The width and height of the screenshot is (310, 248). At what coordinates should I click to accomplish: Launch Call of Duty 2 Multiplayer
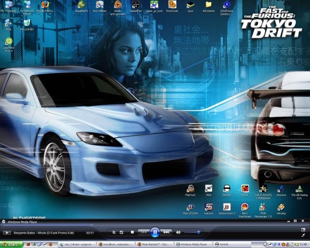coord(263,192)
